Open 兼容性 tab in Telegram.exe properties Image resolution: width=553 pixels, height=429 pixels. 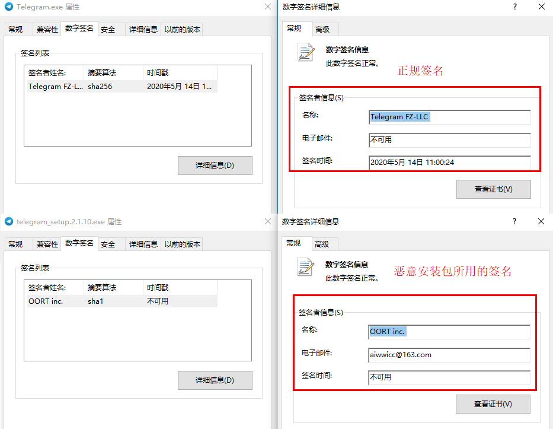click(47, 29)
